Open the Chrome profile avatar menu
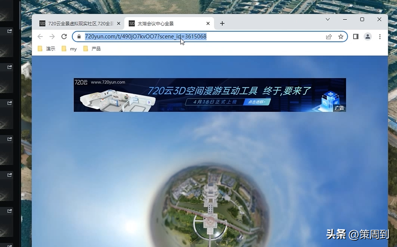Image resolution: width=397 pixels, height=247 pixels. pos(368,36)
